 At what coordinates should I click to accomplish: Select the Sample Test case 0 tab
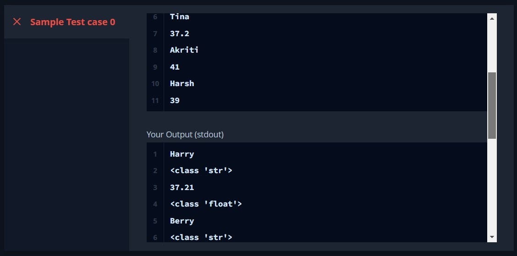[72, 22]
